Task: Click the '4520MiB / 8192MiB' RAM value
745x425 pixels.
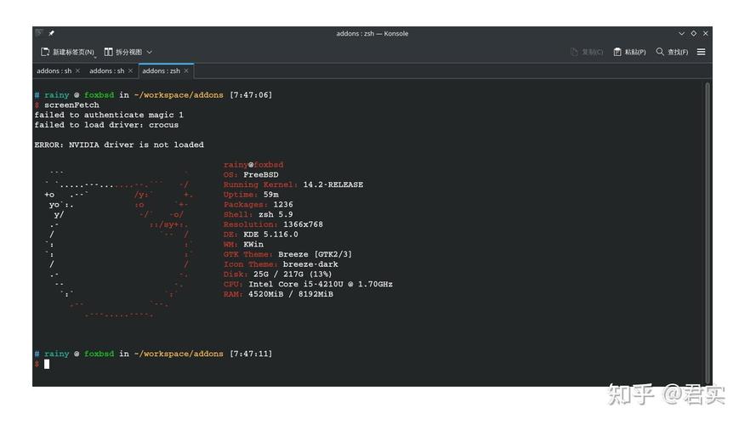Action: [x=291, y=294]
